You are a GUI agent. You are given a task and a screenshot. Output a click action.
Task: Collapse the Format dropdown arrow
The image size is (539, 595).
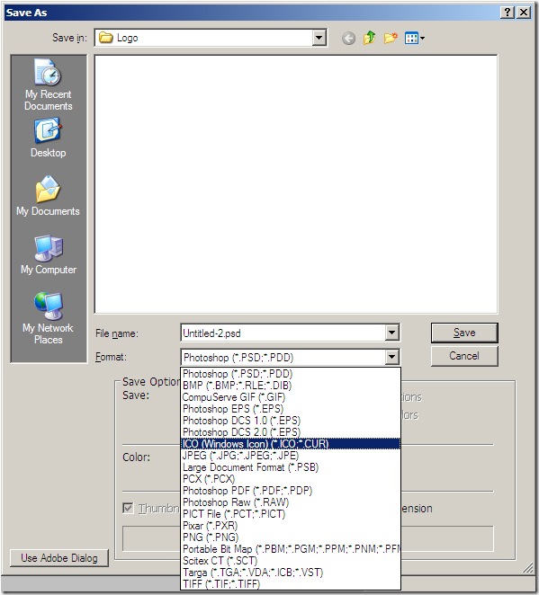coord(392,357)
